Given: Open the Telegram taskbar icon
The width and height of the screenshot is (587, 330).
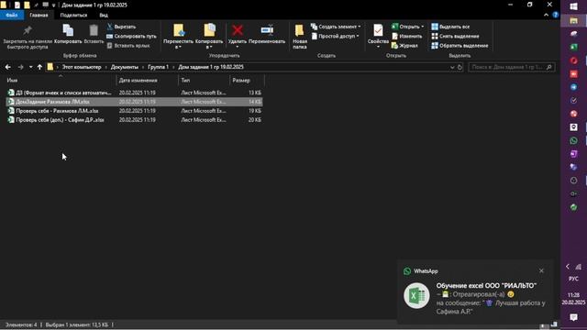Looking at the screenshot, I should [x=573, y=87].
